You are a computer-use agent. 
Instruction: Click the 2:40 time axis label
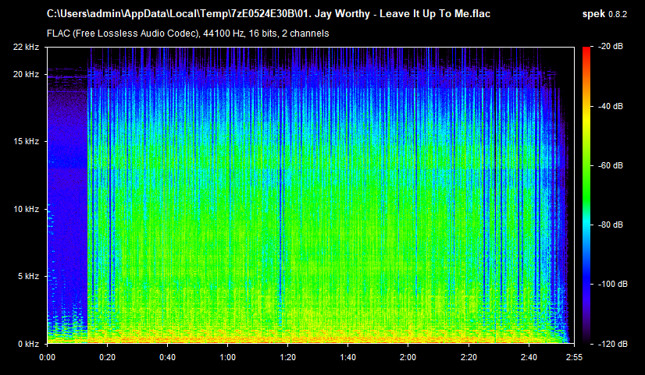tap(529, 357)
